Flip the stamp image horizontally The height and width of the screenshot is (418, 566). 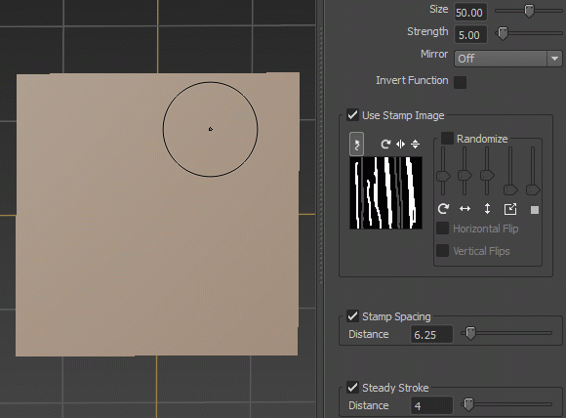pos(400,145)
